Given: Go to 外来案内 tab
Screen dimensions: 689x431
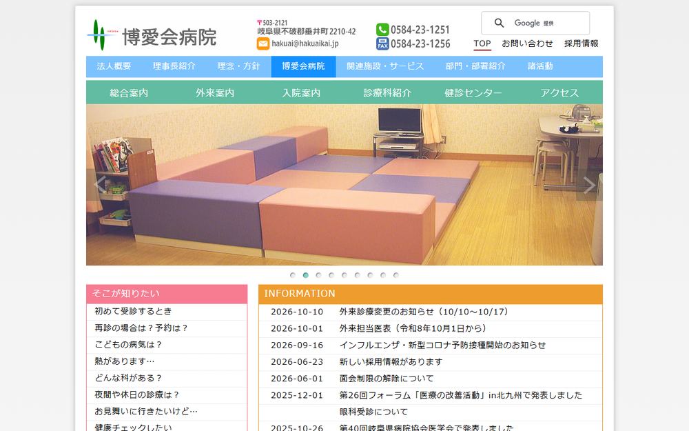Looking at the screenshot, I should coord(215,93).
